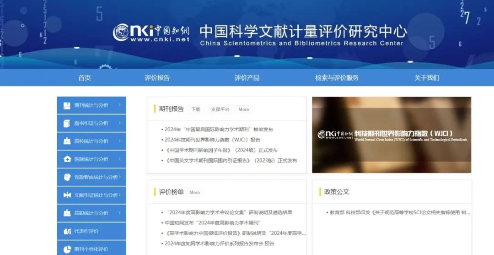
Task: Click the 文献引证统计与分析 bow-tie icon
Action: [67, 195]
